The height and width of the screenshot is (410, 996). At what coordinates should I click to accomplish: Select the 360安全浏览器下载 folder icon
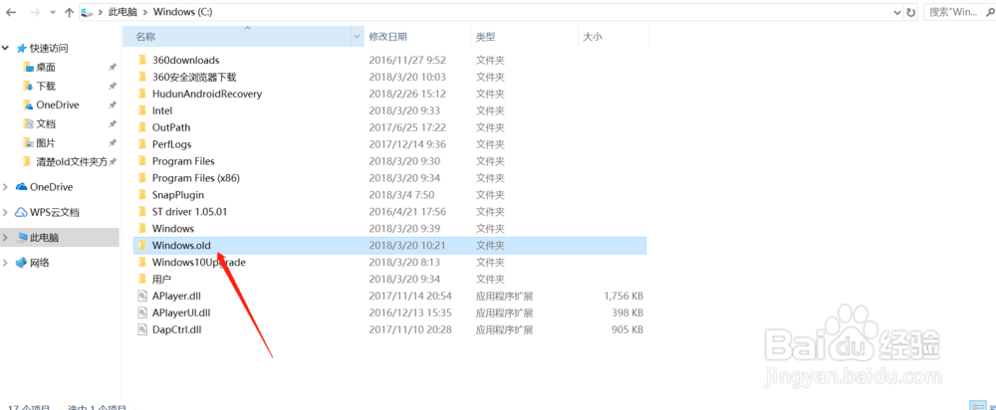tap(142, 77)
